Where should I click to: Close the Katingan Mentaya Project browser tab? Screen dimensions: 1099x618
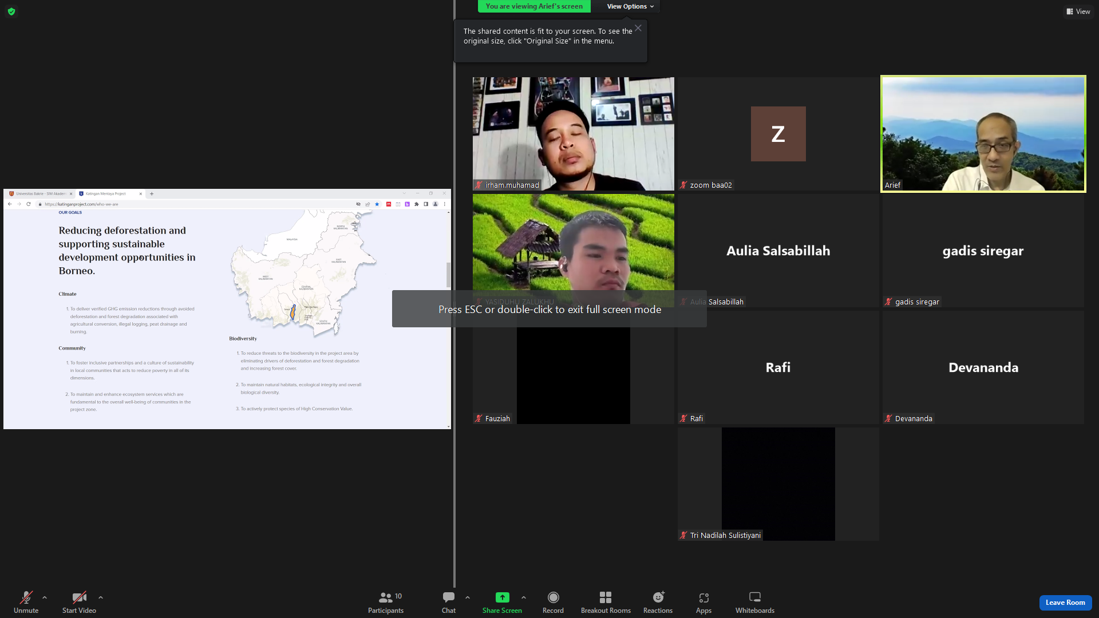click(x=141, y=194)
